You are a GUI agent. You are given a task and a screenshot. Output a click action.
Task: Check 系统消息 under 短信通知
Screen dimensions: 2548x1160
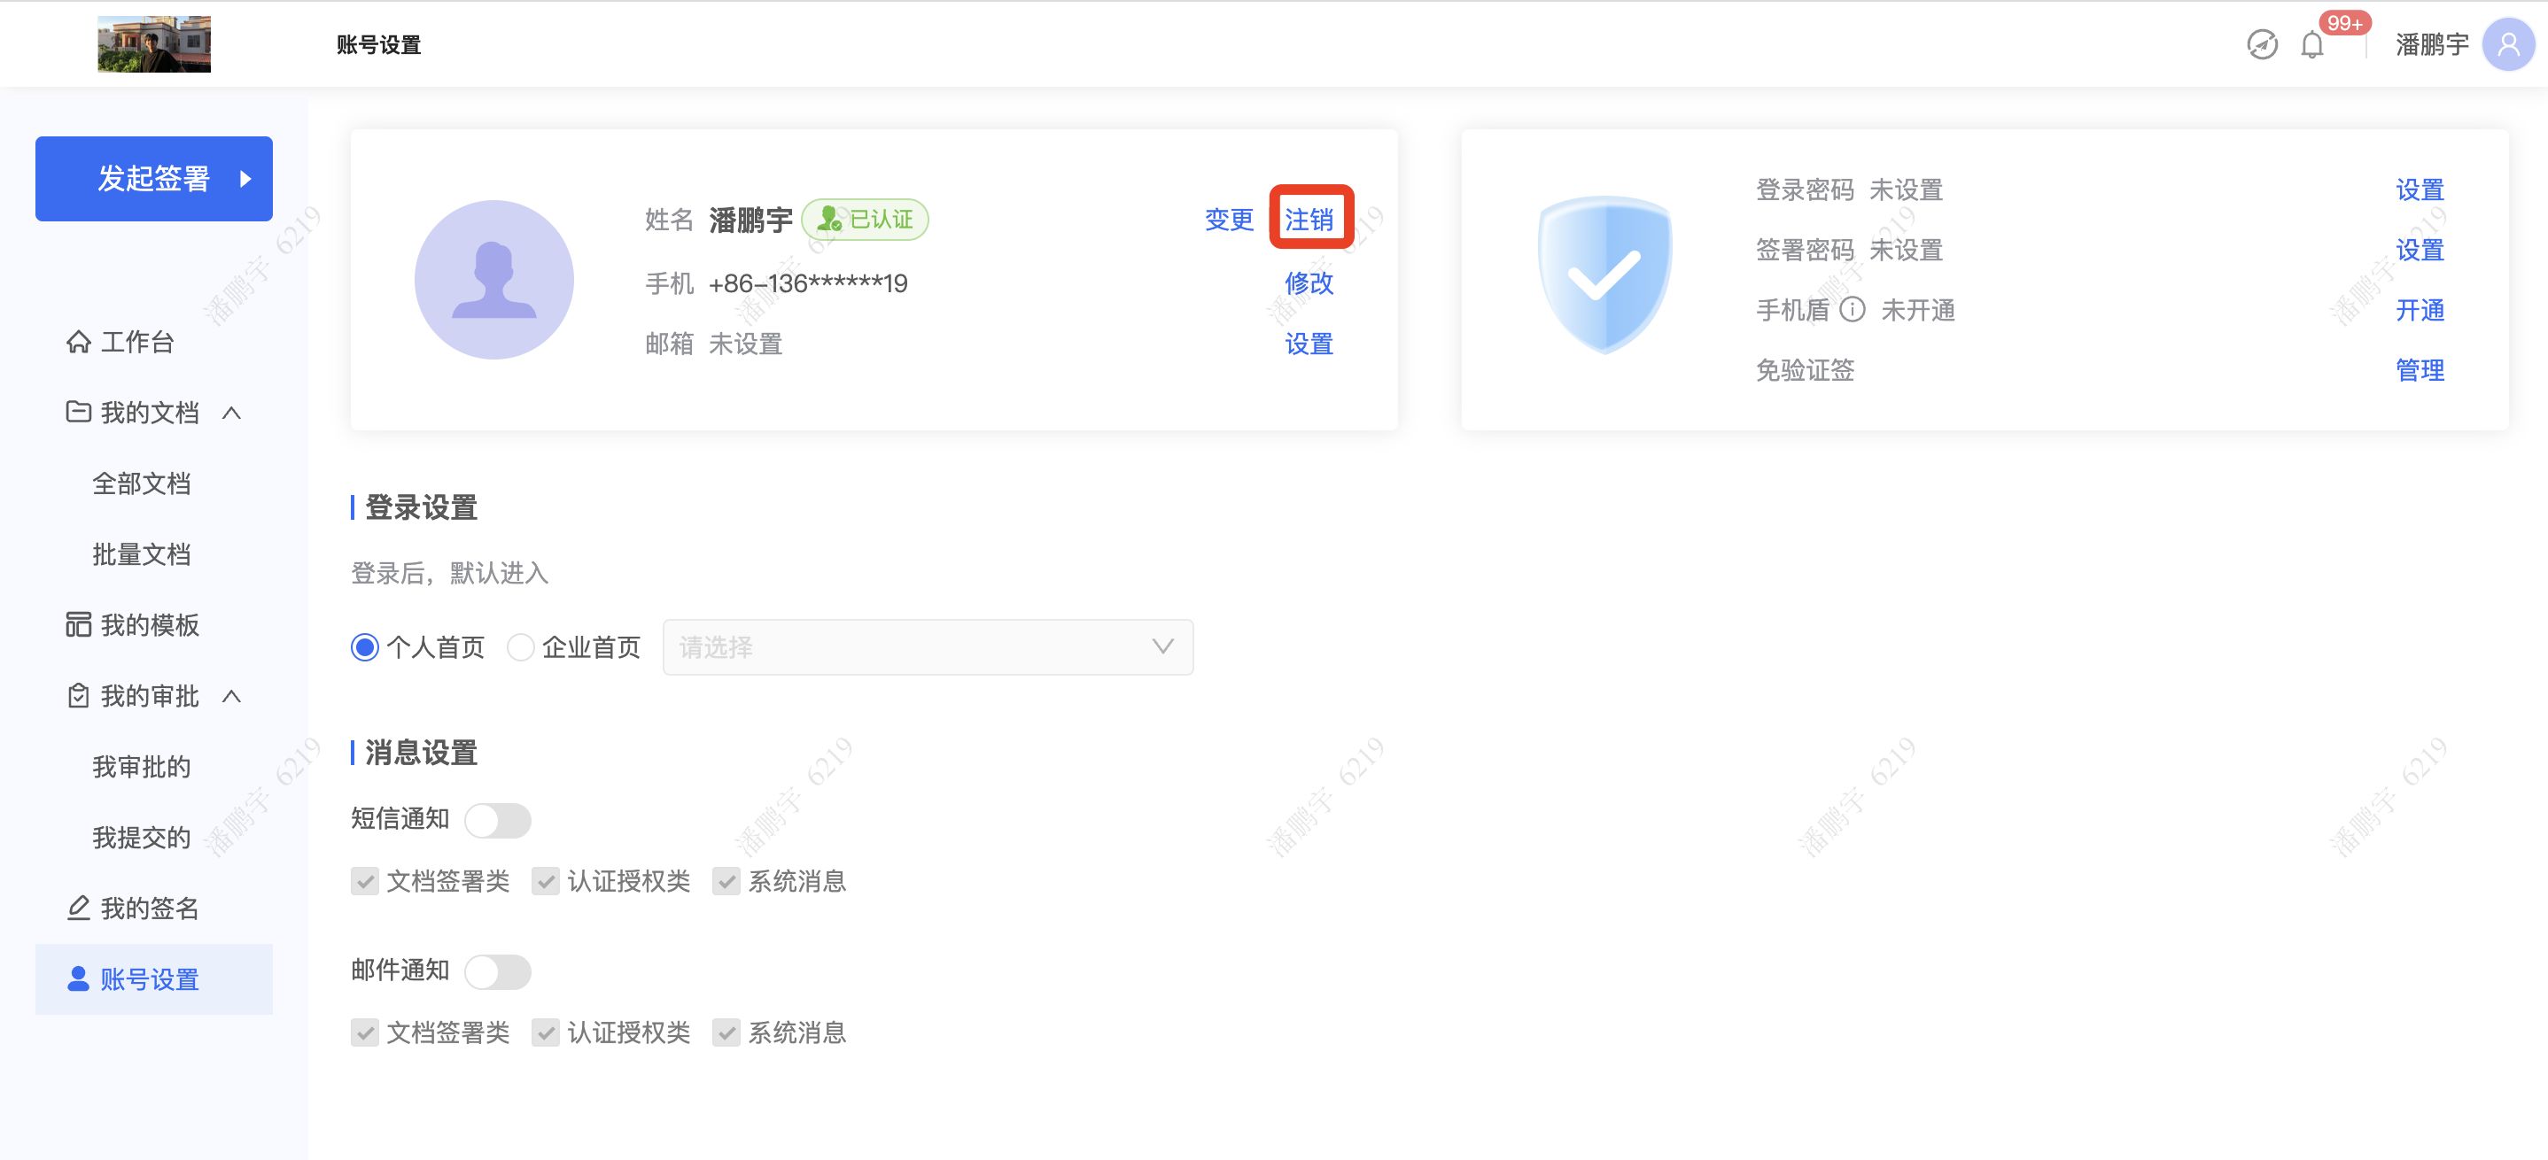[x=727, y=880]
